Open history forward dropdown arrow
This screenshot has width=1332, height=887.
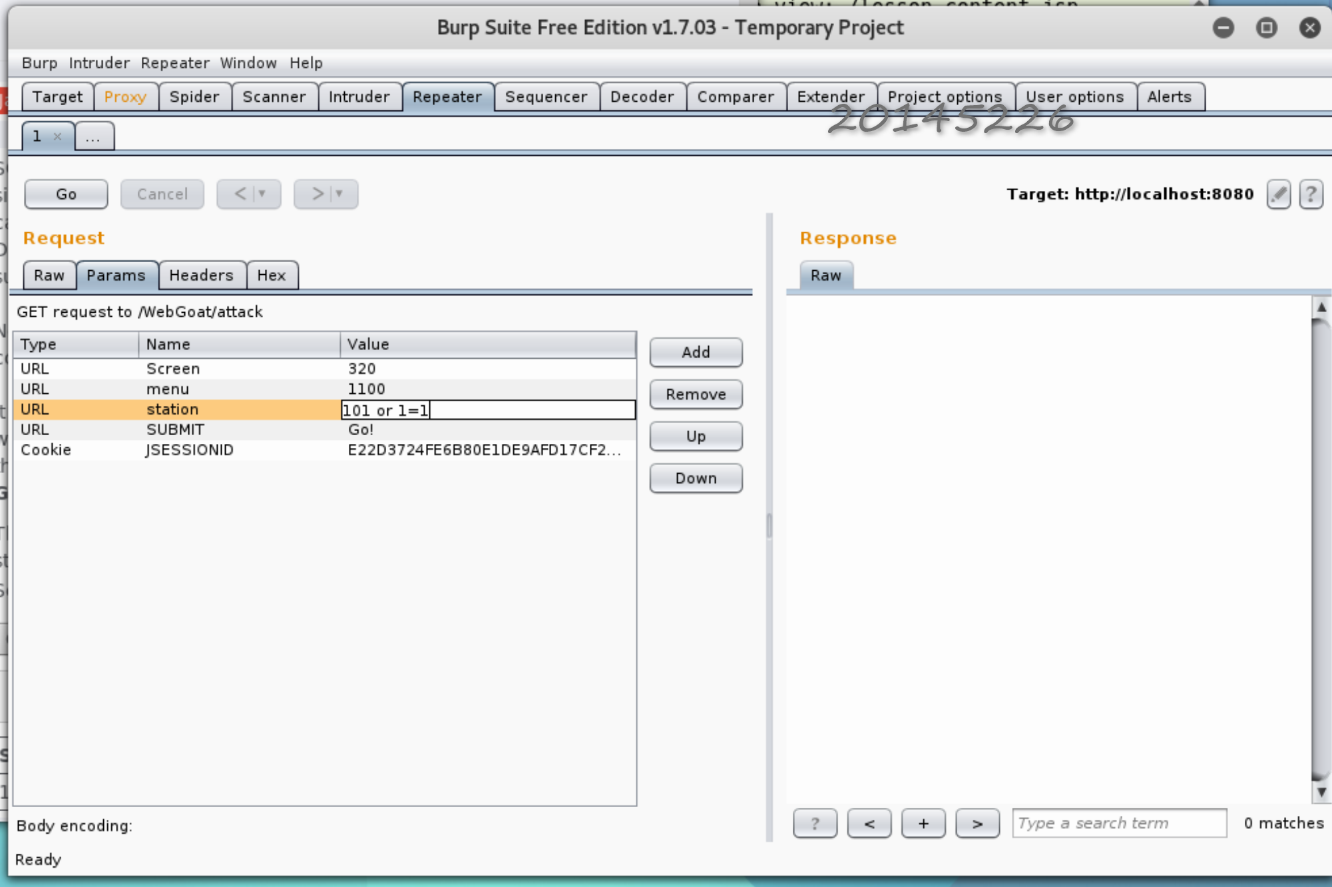339,194
